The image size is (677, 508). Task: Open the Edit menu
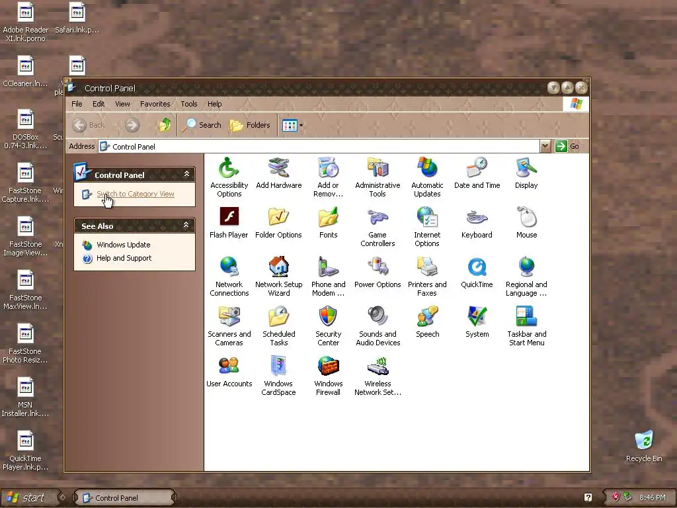(x=99, y=104)
